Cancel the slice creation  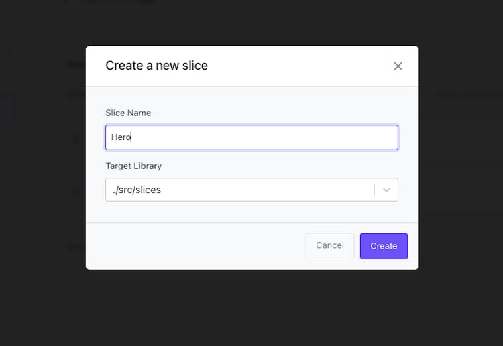click(330, 246)
